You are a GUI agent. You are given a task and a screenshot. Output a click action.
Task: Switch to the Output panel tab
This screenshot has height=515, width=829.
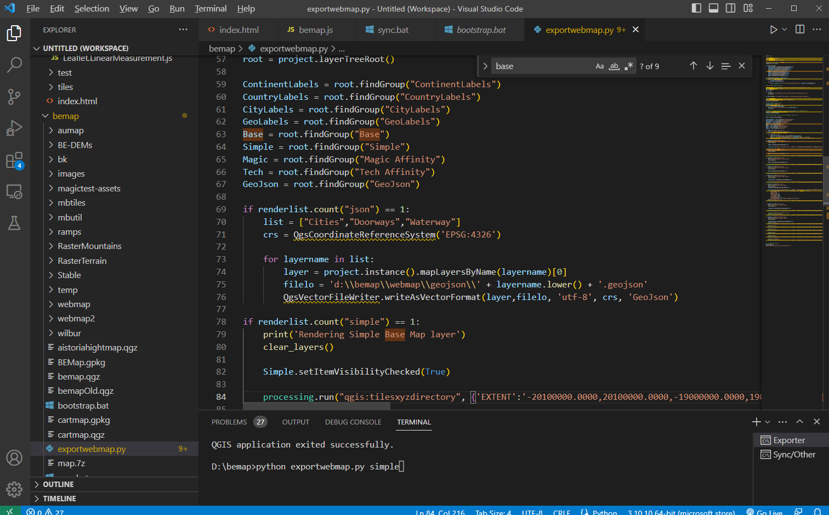tap(296, 422)
